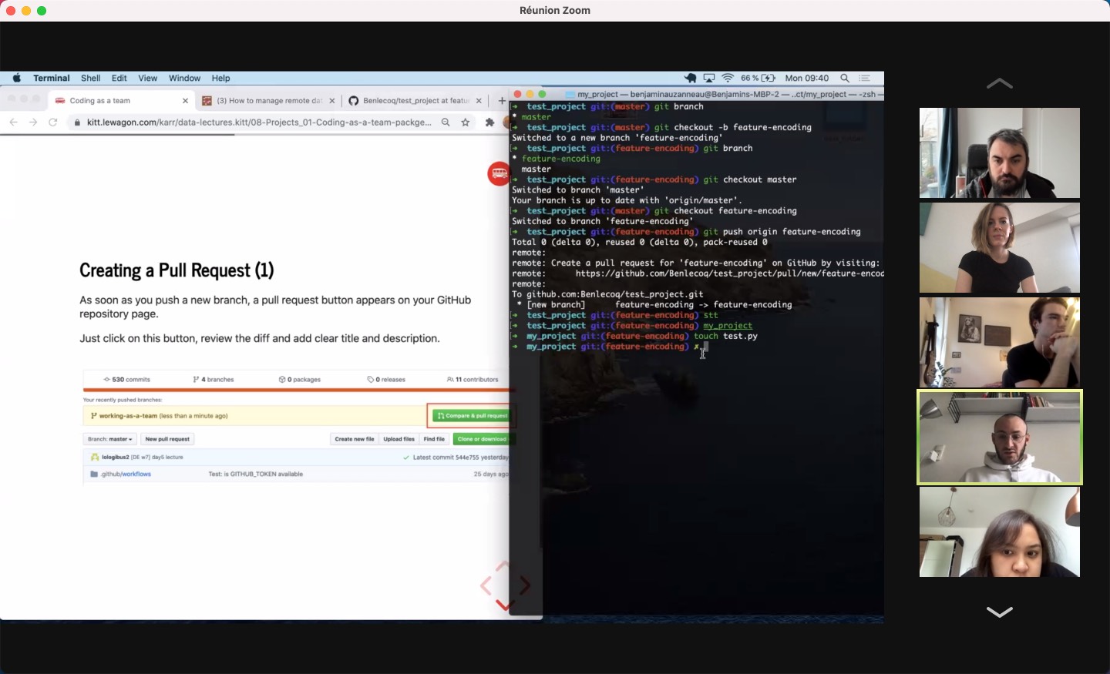Click '11 contributors' link
This screenshot has height=674, width=1110.
[x=473, y=379]
